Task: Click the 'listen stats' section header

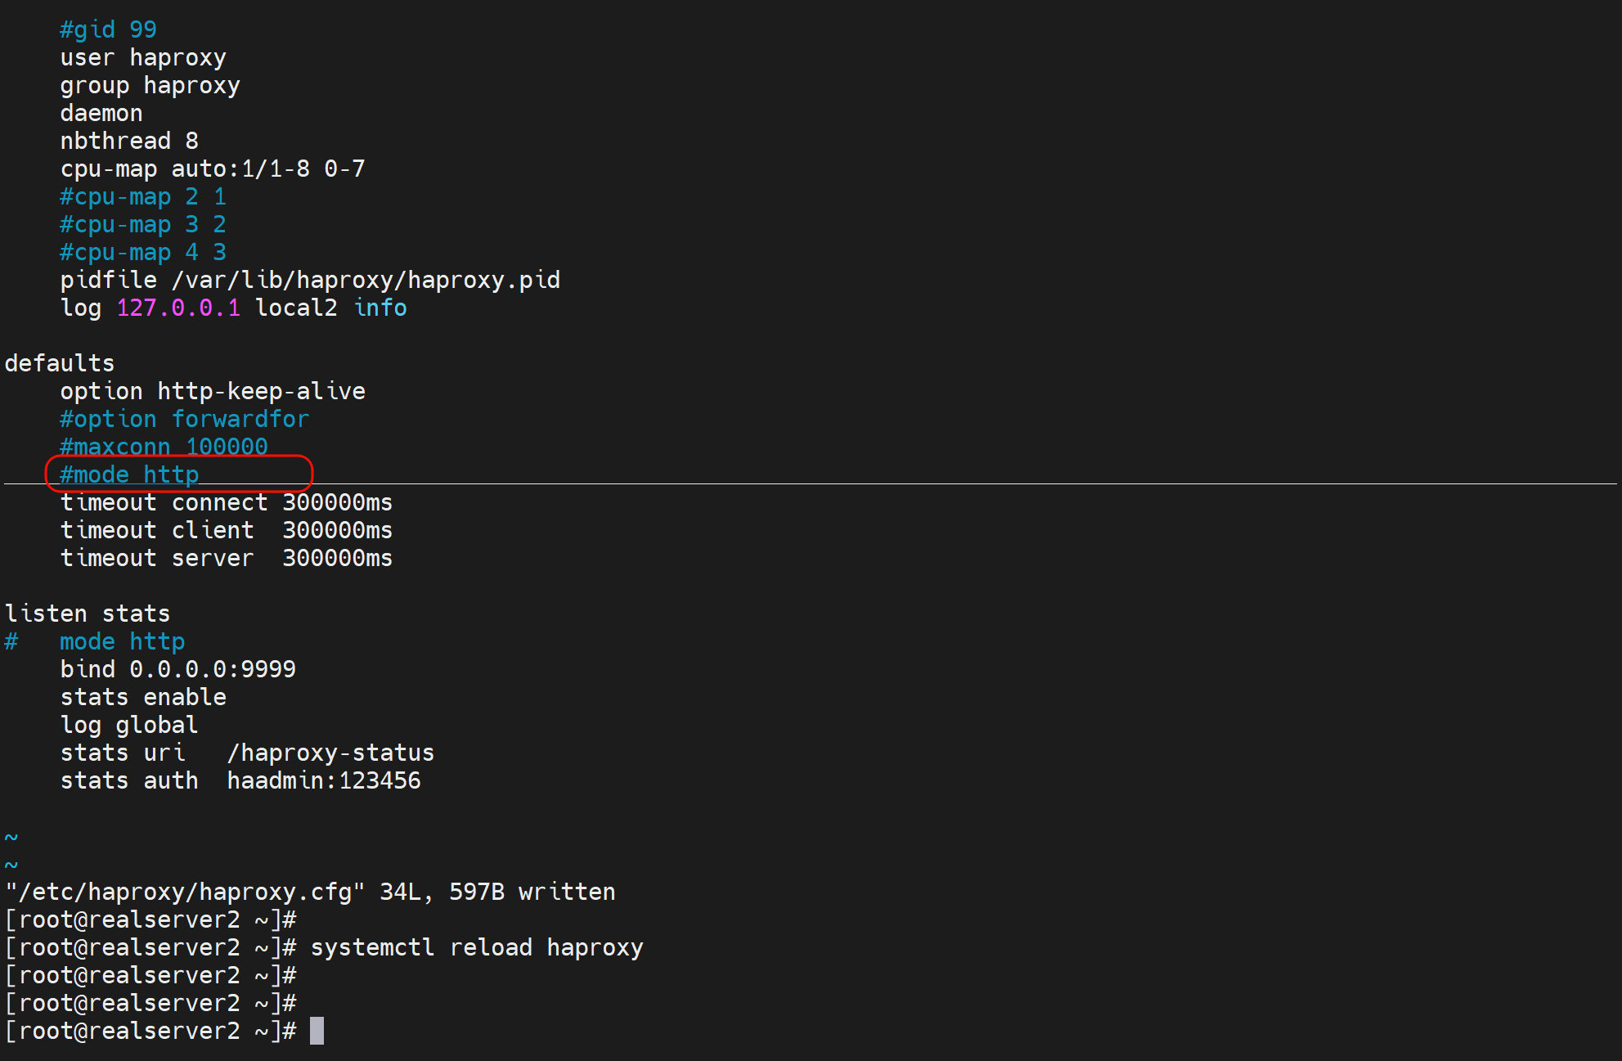Action: tap(88, 614)
